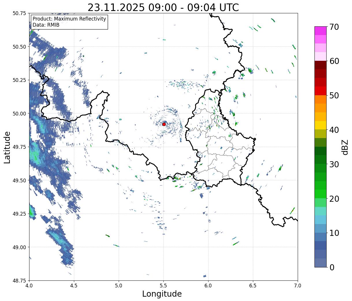Click the "dBZ" colorbar label
The width and height of the screenshot is (352, 301).
[x=345, y=147]
